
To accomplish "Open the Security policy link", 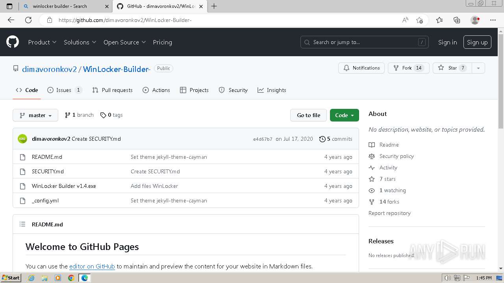I will 397,156.
